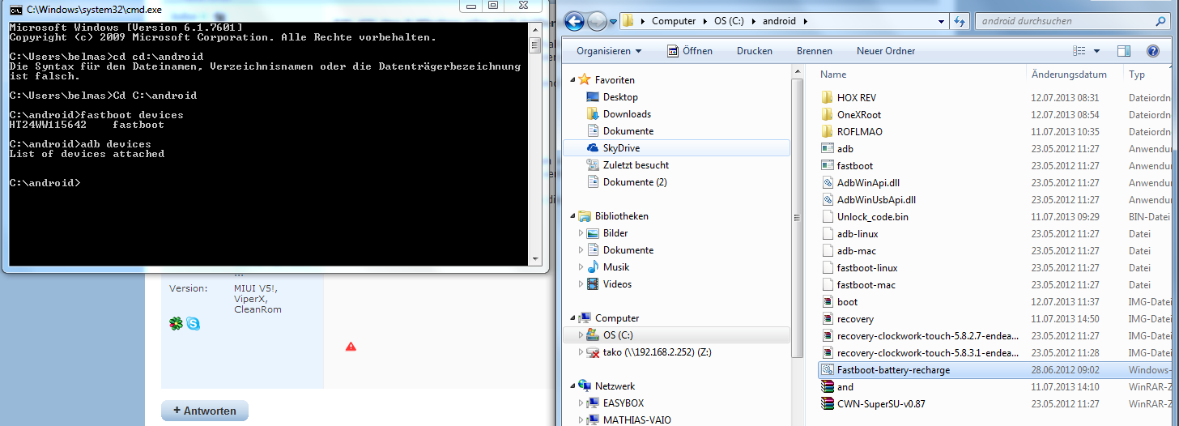Click the Explorer back navigation arrow

click(574, 21)
